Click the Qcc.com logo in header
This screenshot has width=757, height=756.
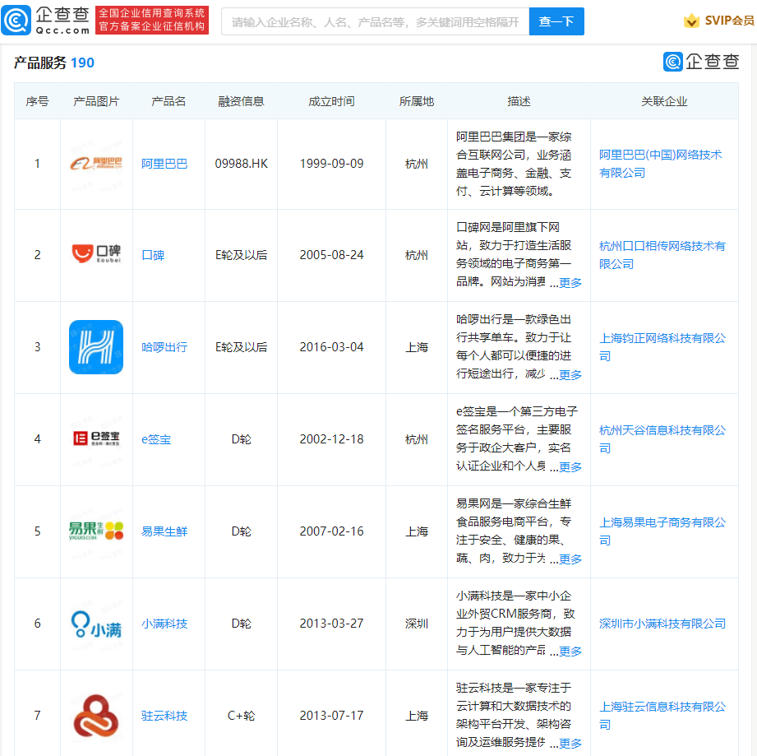point(46,21)
